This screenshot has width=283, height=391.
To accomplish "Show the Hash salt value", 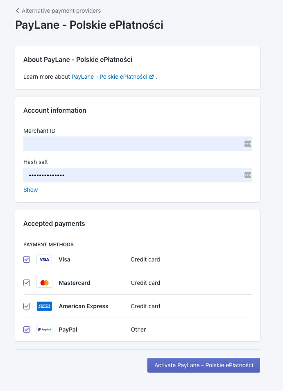I will (31, 190).
